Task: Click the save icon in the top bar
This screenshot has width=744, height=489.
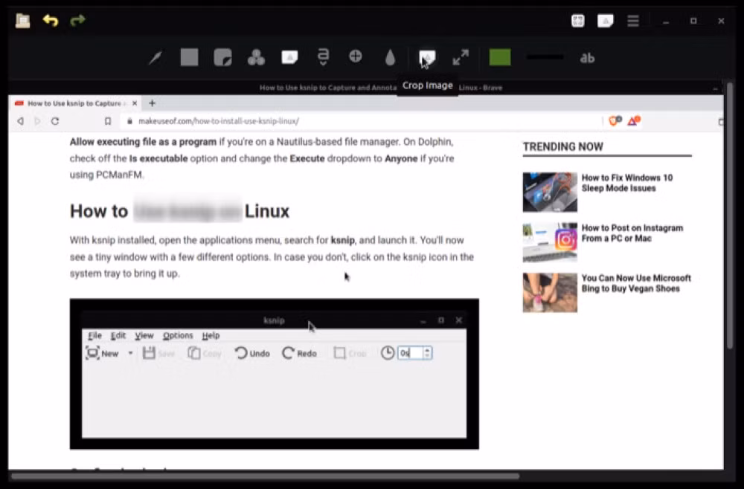Action: click(x=22, y=21)
